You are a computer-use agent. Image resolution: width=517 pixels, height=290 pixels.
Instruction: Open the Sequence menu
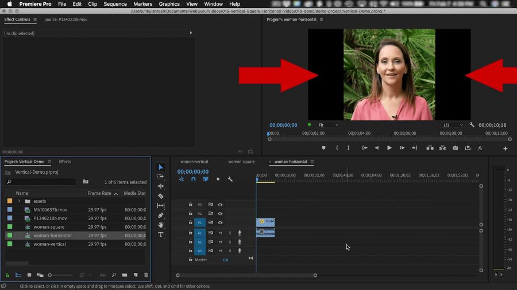(115, 4)
